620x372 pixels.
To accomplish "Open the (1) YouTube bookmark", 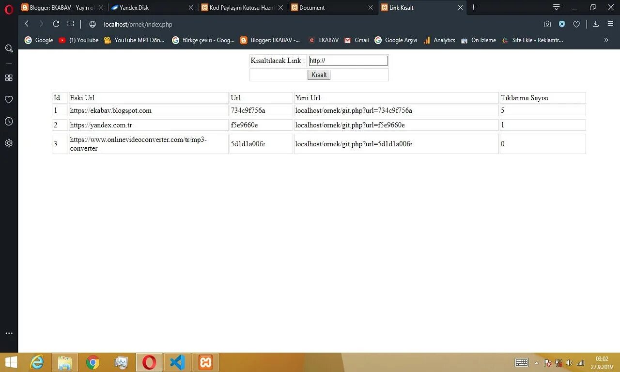I will point(78,40).
